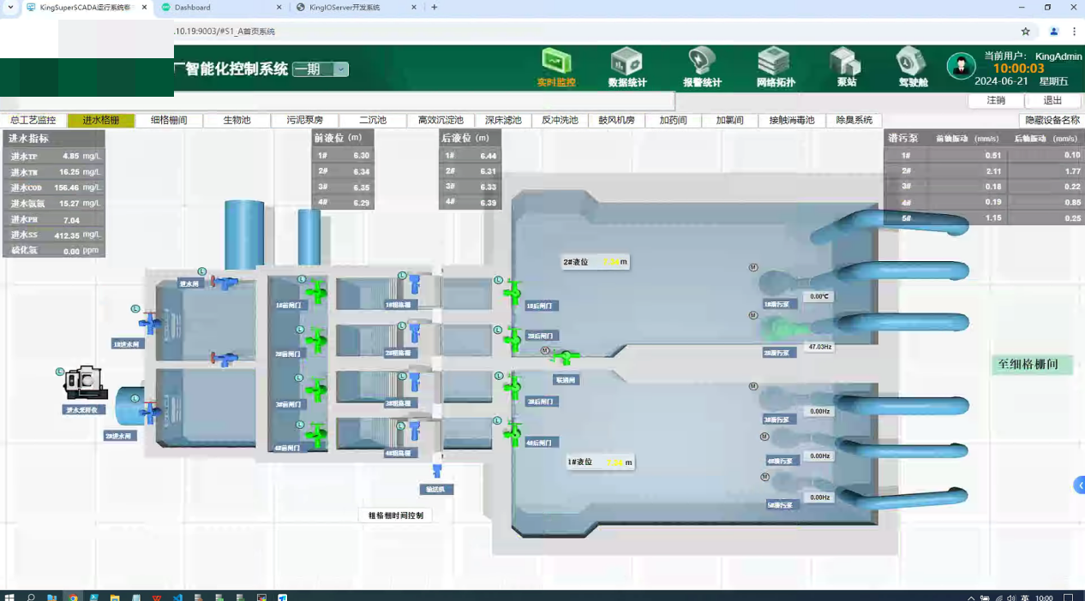
Task: Click M mode indicator for 1#潜污泵
Action: (753, 267)
